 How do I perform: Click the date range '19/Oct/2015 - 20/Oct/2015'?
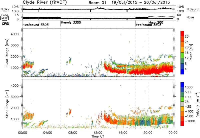point(141,2)
